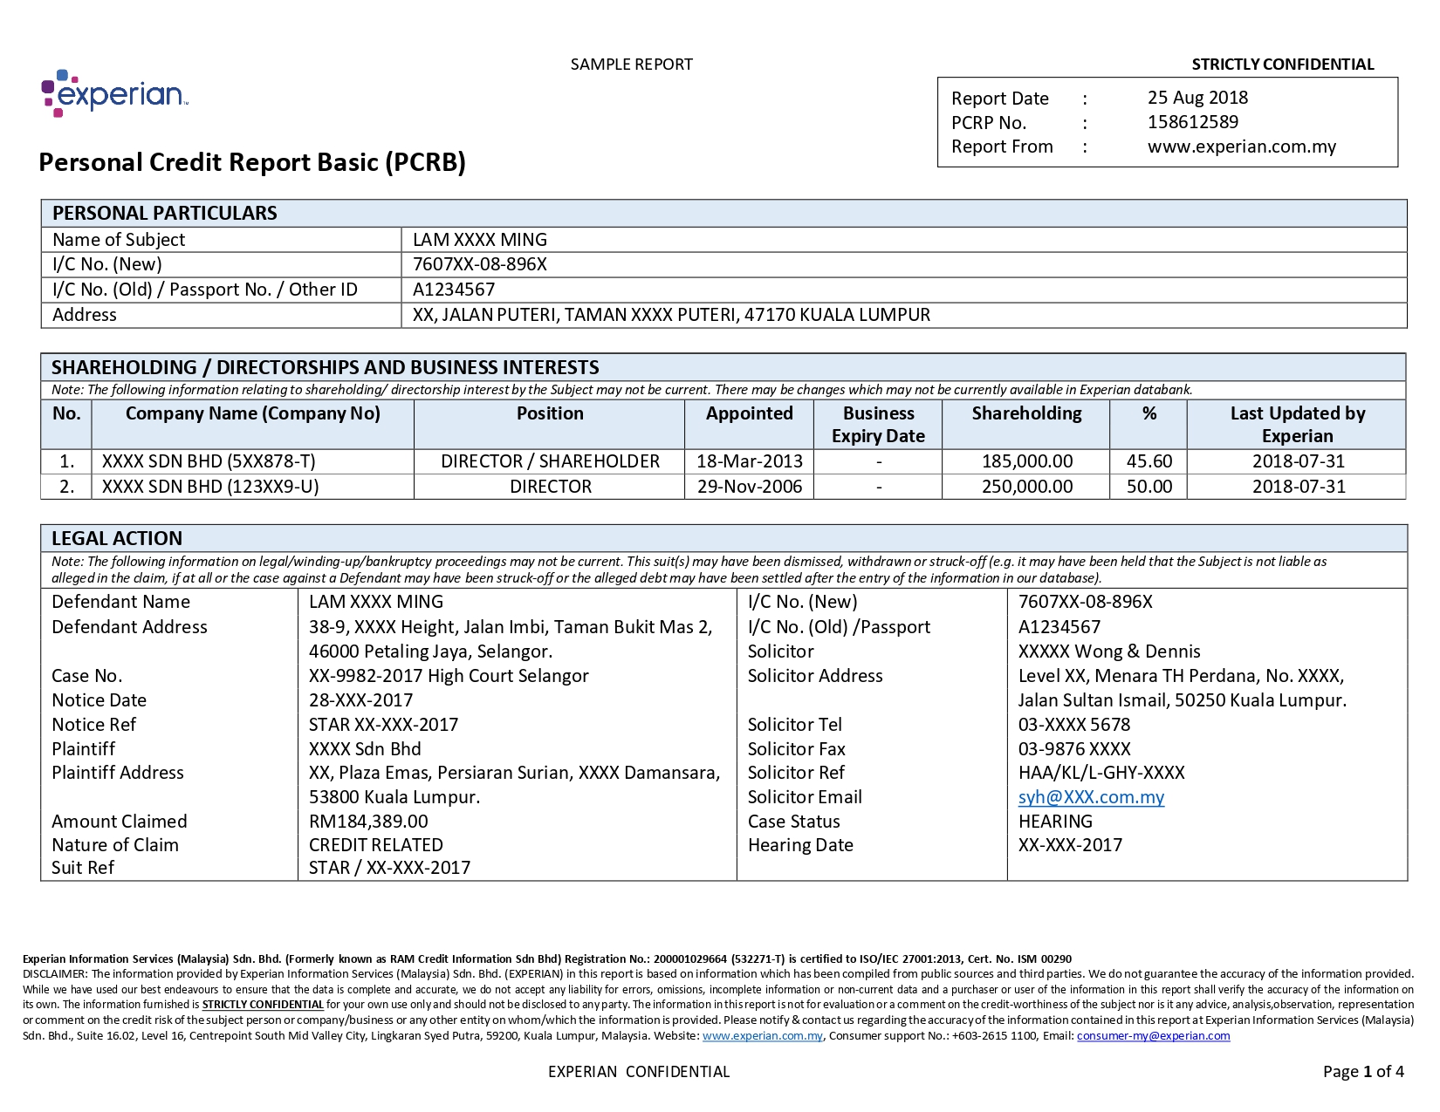Select Report Date value 25 Aug 2018
The width and height of the screenshot is (1440, 1112).
point(1197,98)
